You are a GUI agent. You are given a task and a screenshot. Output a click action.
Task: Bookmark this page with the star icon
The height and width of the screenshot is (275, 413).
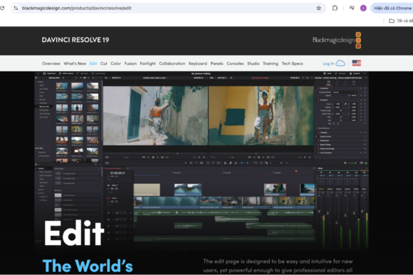tap(319, 8)
